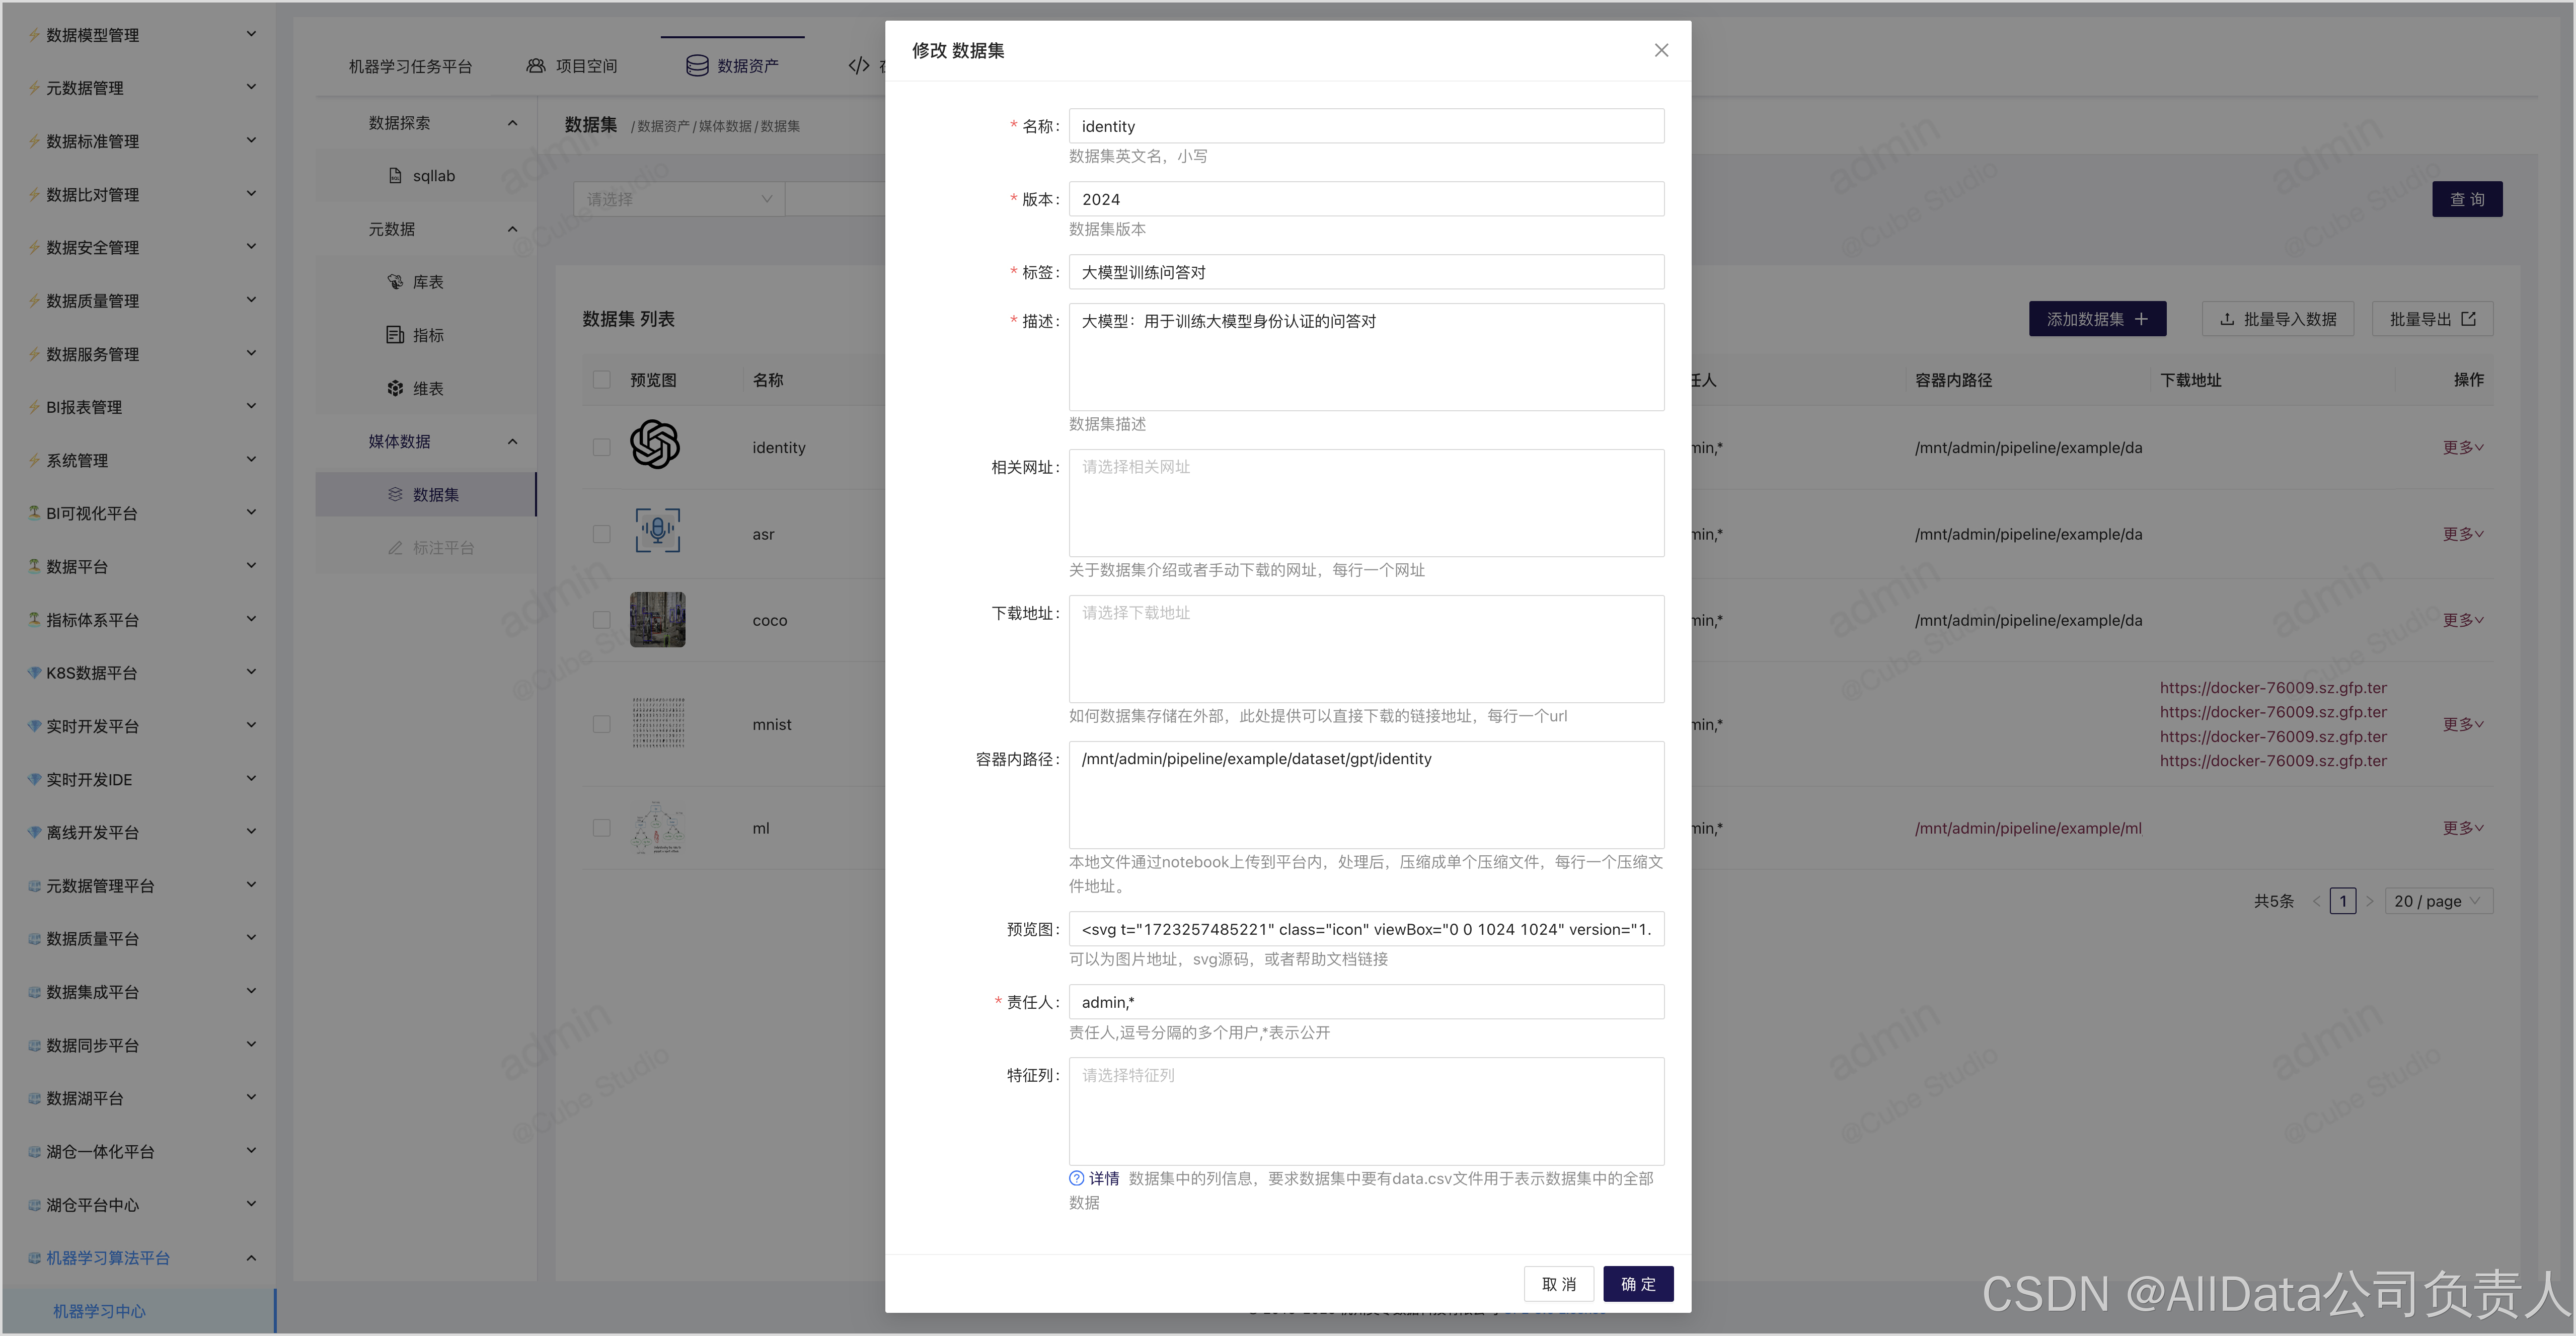Click the 名称 input field
The width and height of the screenshot is (2576, 1336).
point(1366,126)
